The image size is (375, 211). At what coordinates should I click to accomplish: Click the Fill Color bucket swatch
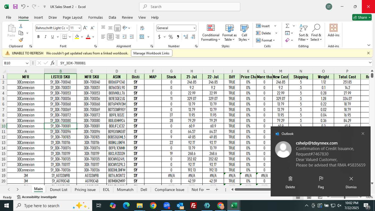click(x=77, y=37)
